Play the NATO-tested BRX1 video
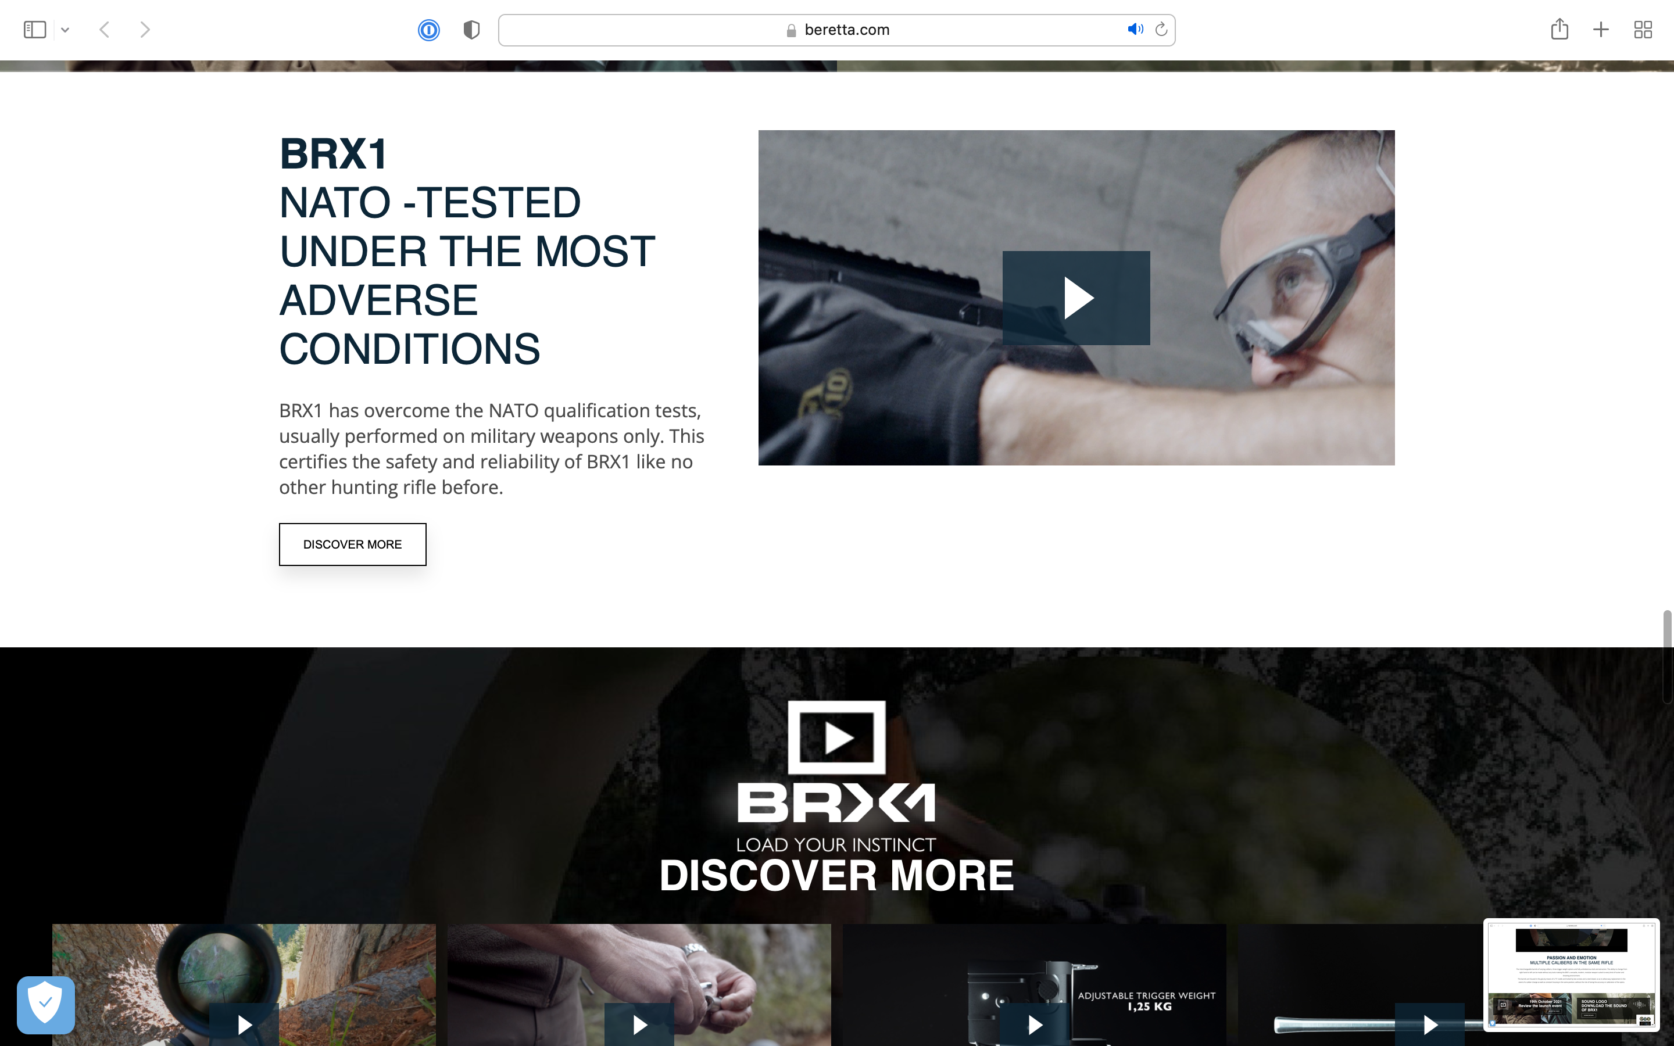The width and height of the screenshot is (1674, 1046). (1076, 298)
